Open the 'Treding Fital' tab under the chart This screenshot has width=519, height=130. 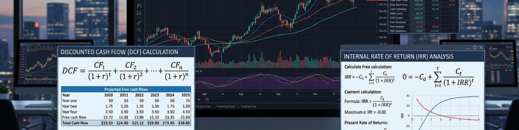pyautogui.click(x=248, y=107)
